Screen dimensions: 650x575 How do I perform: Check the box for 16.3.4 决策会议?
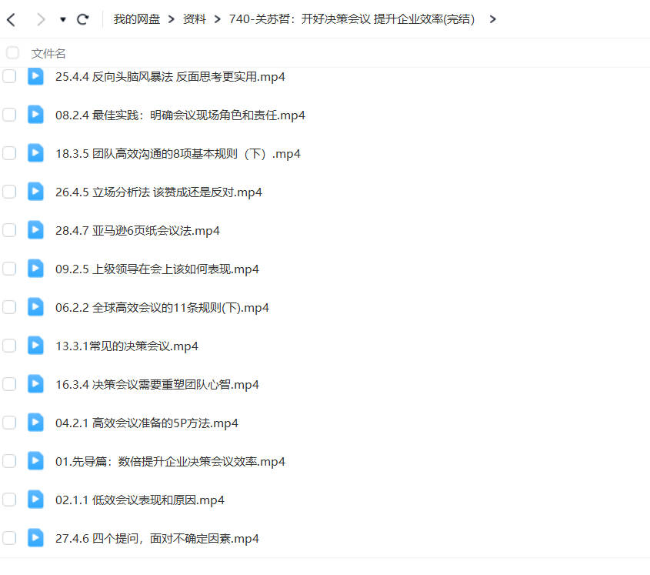[x=9, y=384]
